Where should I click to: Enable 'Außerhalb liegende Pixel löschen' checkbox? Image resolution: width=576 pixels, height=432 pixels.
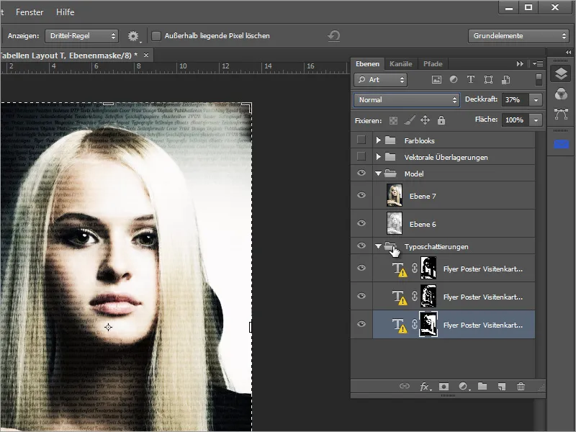click(156, 36)
